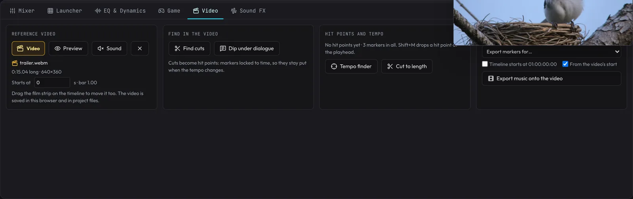The image size is (633, 199).
Task: Click the Video reference button
Action: [x=28, y=49]
